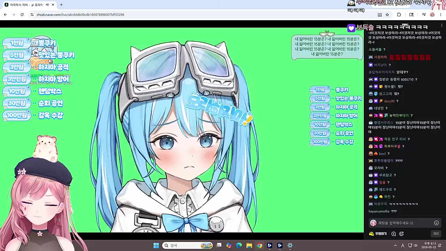Viewport: 446px width, 251px height.
Task: Open the volume speaker tray icon
Action: pyautogui.click(x=415, y=245)
